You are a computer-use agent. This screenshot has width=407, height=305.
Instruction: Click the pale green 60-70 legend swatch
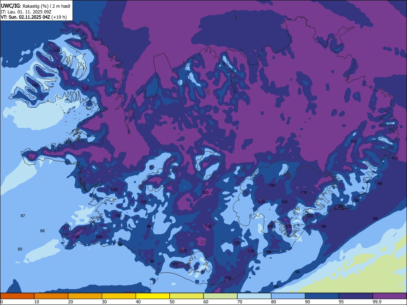220,296
